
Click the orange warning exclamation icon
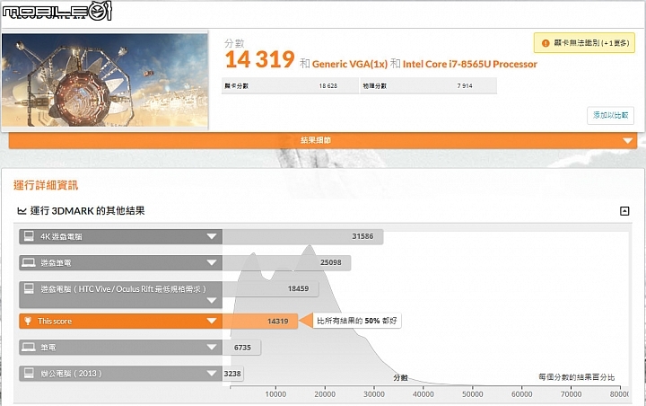pos(546,43)
